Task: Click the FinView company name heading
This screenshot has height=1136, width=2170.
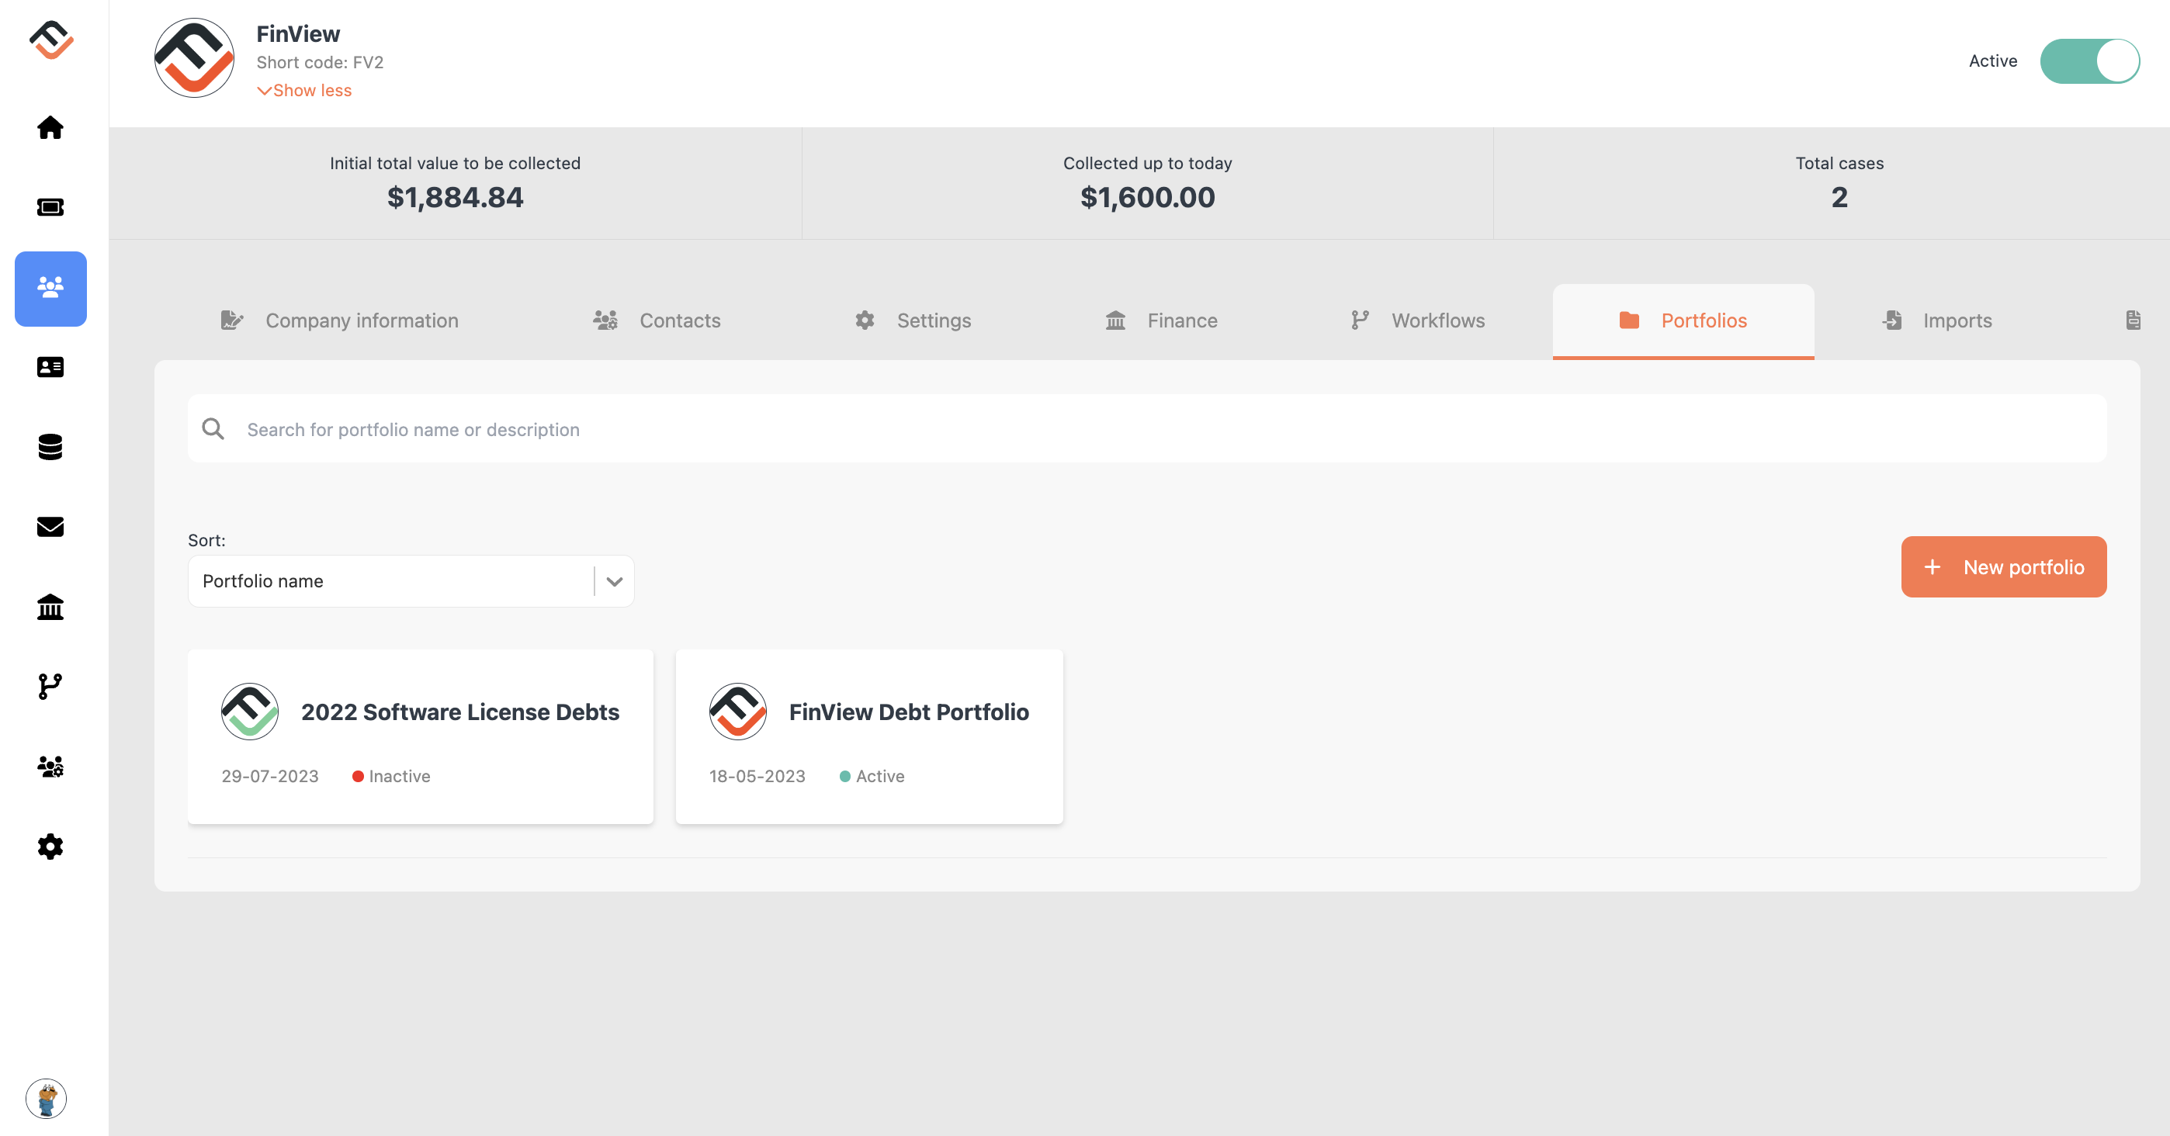Action: (297, 33)
